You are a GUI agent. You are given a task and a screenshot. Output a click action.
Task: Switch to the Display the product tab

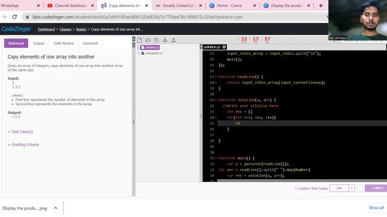(284, 5)
